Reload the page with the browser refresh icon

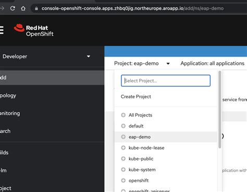pos(13,8)
